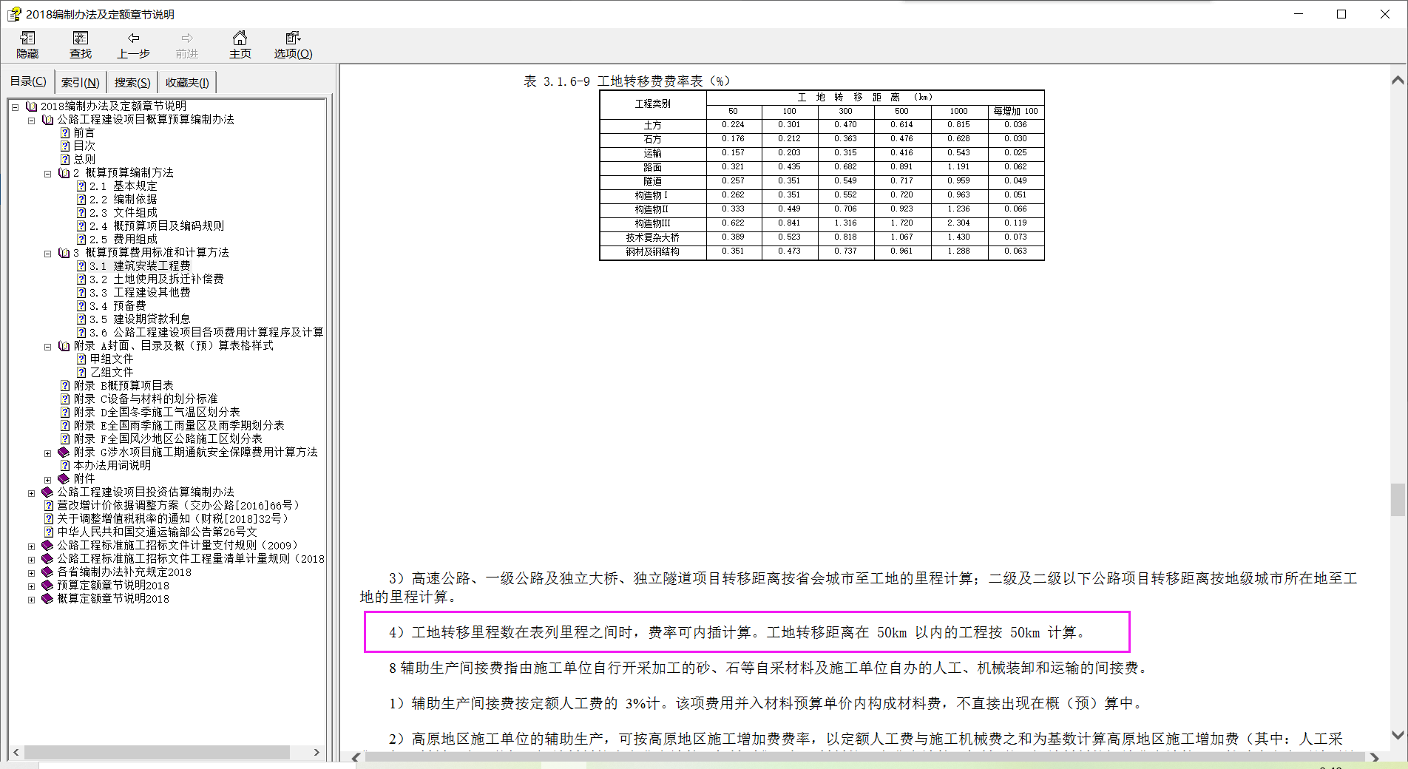The width and height of the screenshot is (1408, 769).
Task: Go back with the 上一步 toolbar icon
Action: (133, 44)
